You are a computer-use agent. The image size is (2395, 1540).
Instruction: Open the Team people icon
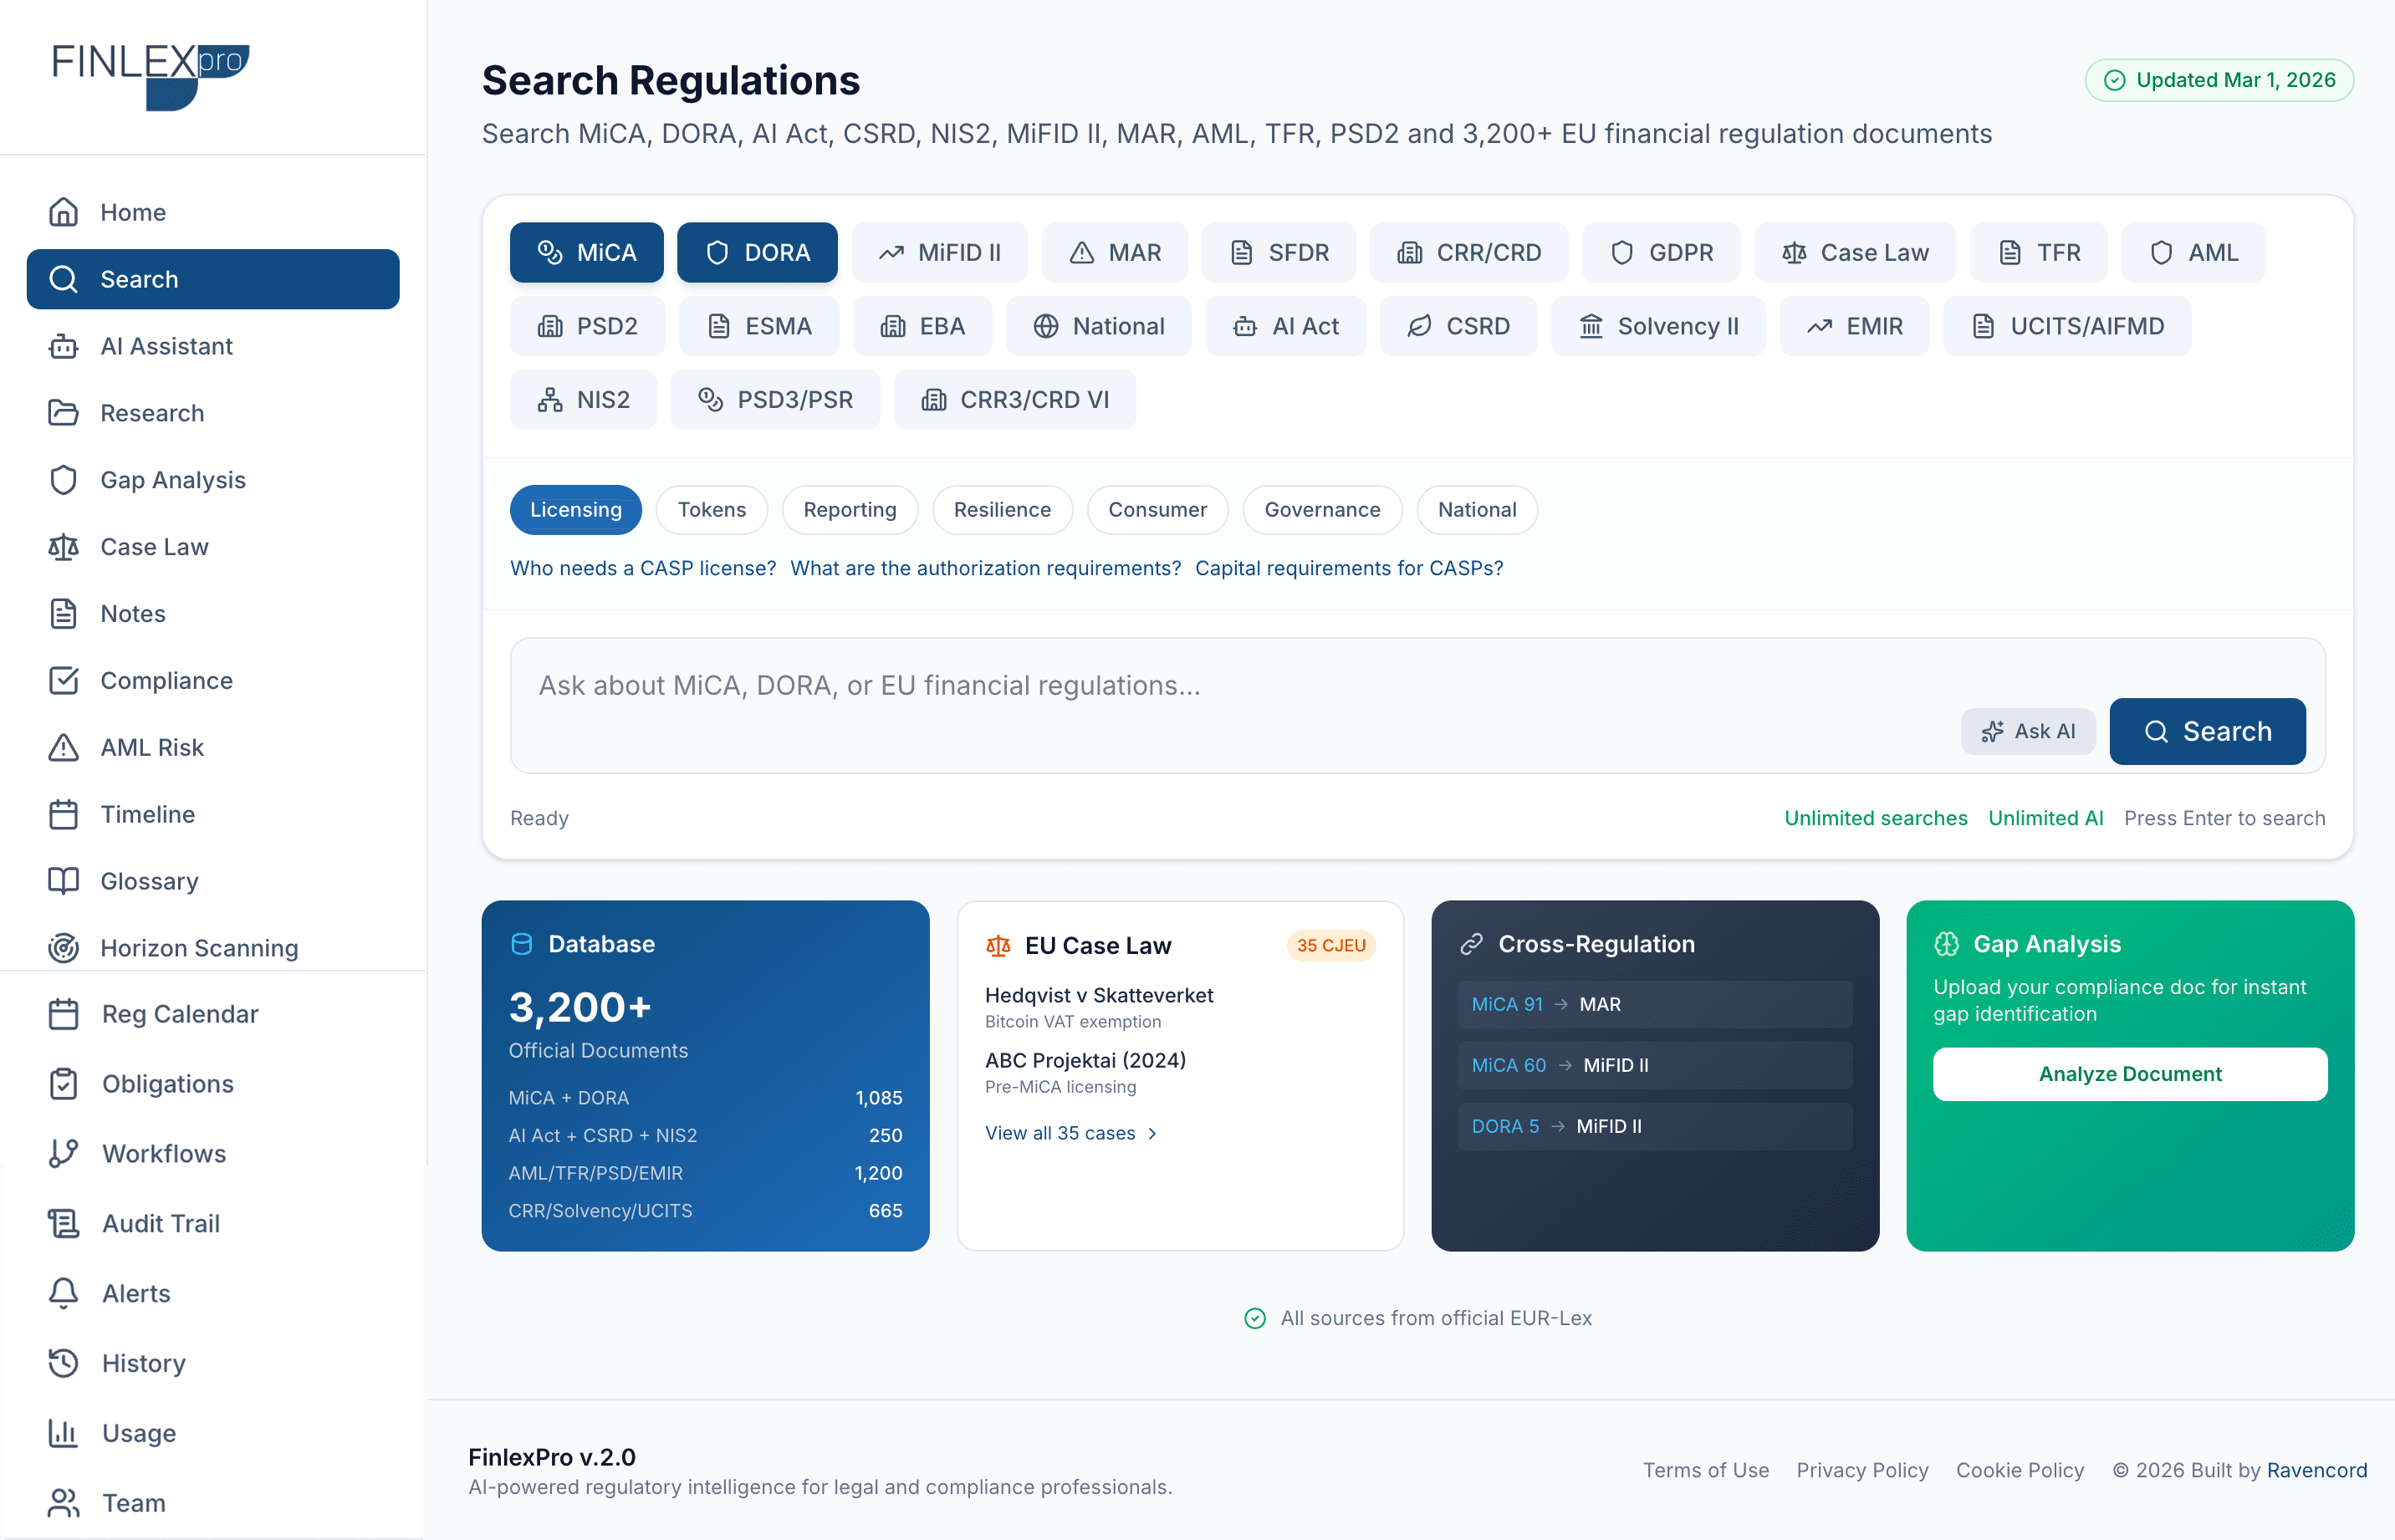point(63,1503)
